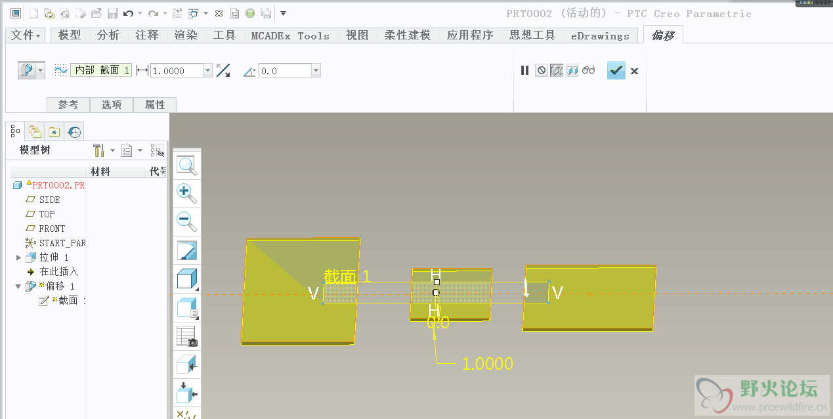The image size is (833, 419).
Task: Click the draft angle field 0.0
Action: 285,70
